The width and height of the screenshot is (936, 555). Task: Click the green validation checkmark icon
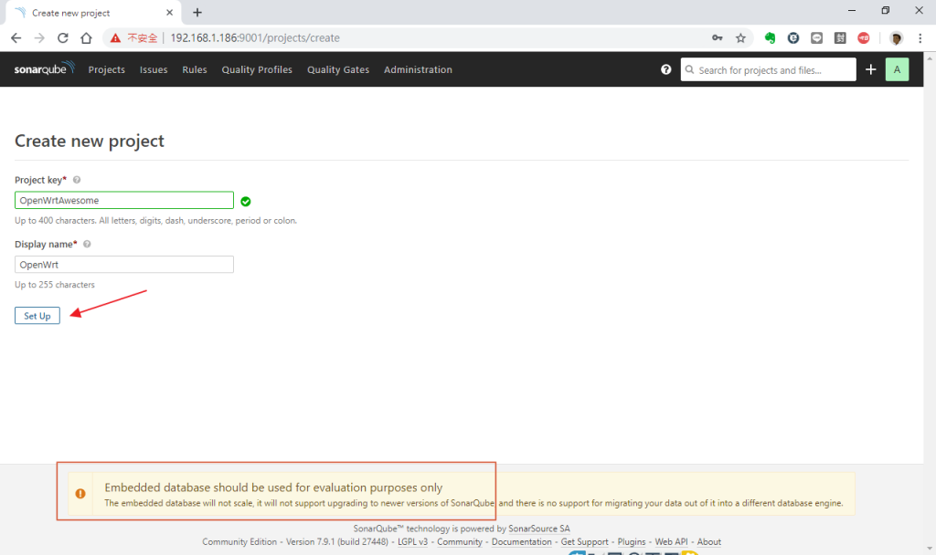click(x=245, y=202)
